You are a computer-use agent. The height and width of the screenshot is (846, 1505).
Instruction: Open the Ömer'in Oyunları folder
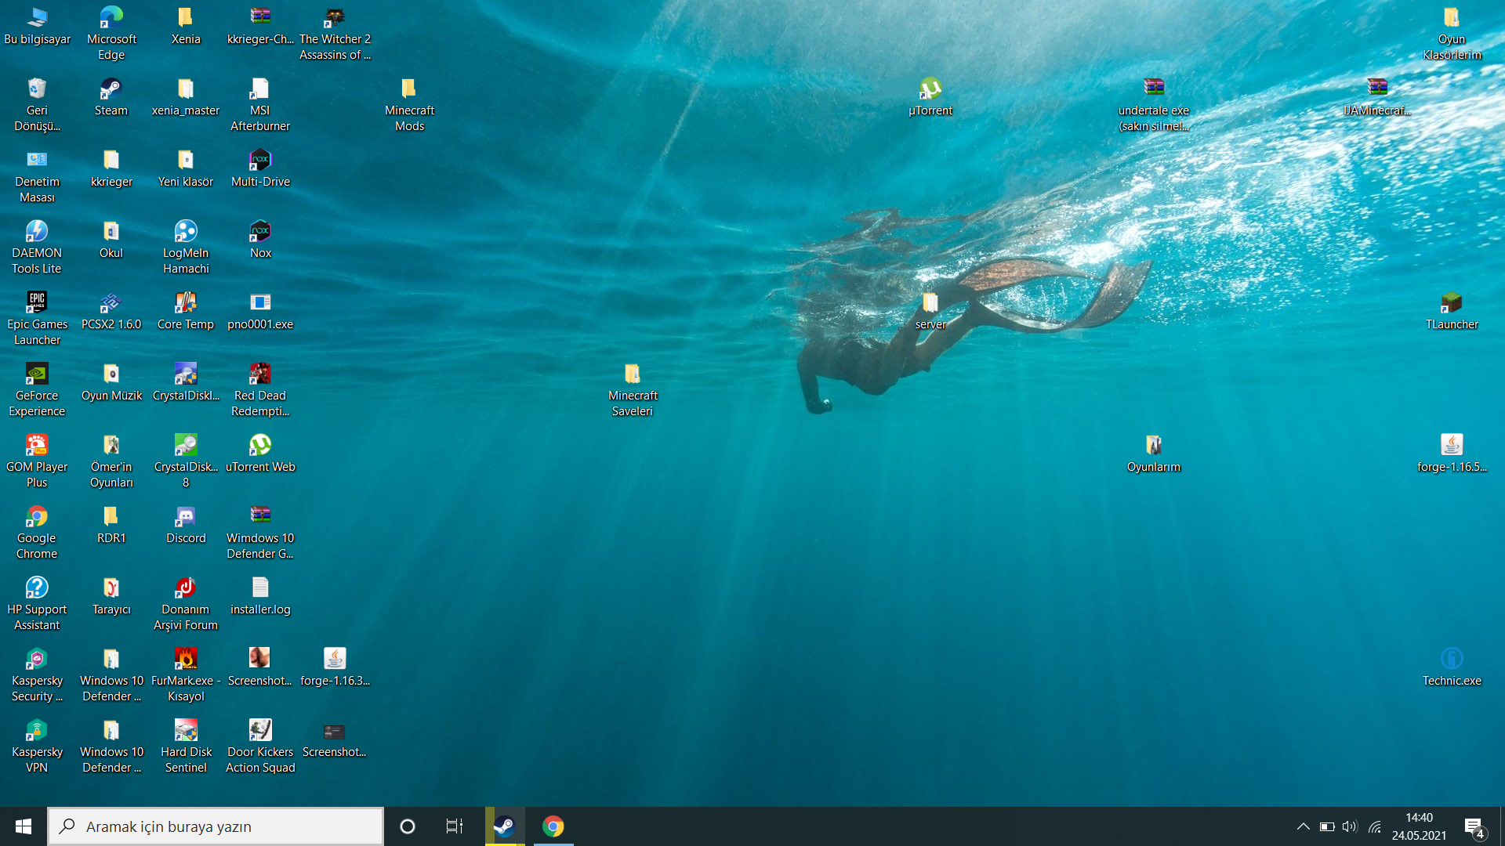(111, 461)
